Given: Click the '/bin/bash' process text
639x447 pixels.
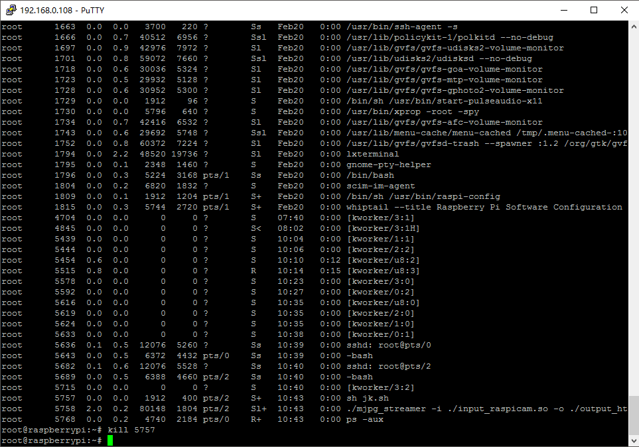Looking at the screenshot, I should (370, 175).
